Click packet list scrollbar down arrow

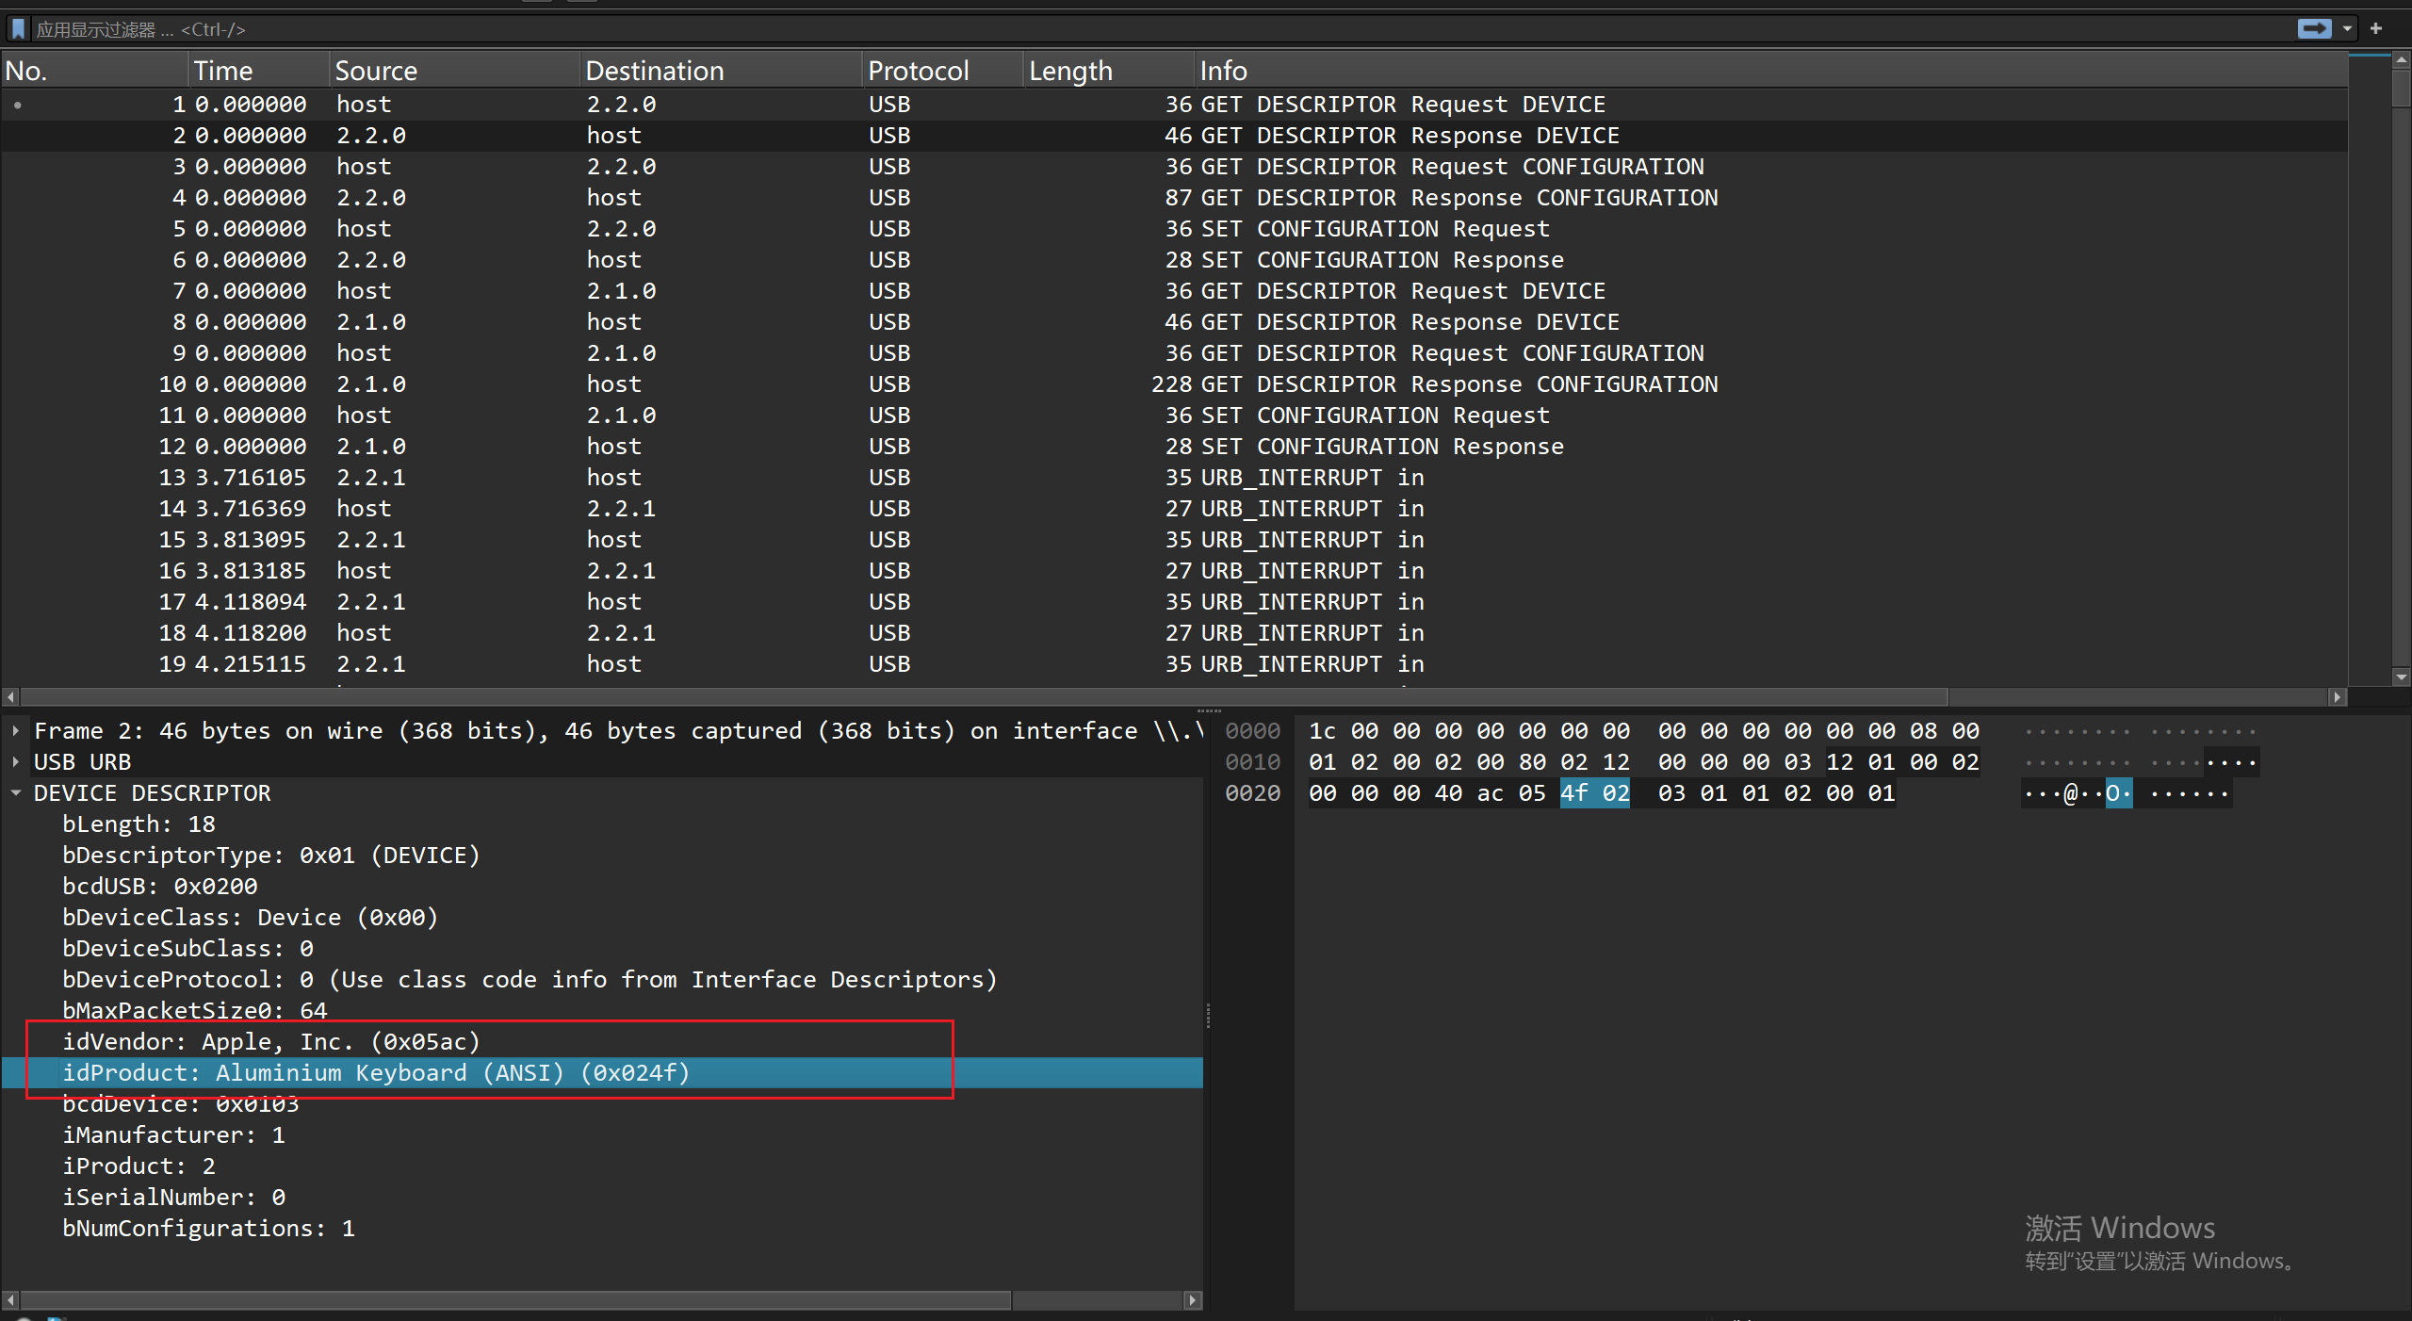(2401, 677)
